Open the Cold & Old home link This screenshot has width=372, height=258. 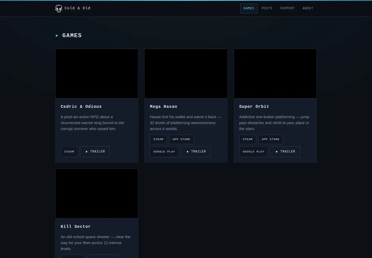point(73,9)
